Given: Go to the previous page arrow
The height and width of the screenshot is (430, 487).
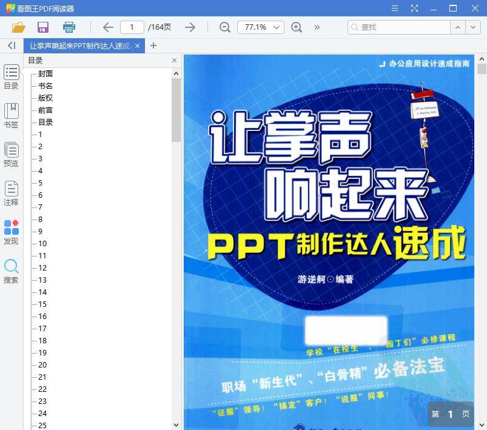Looking at the screenshot, I should tap(108, 27).
